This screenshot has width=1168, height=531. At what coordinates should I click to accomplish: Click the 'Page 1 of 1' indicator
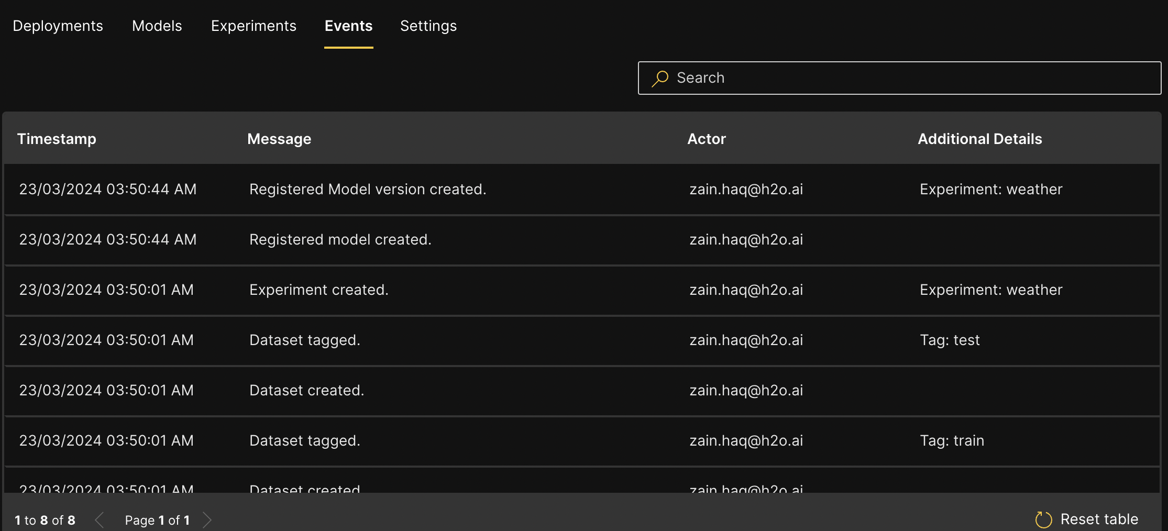click(x=157, y=520)
